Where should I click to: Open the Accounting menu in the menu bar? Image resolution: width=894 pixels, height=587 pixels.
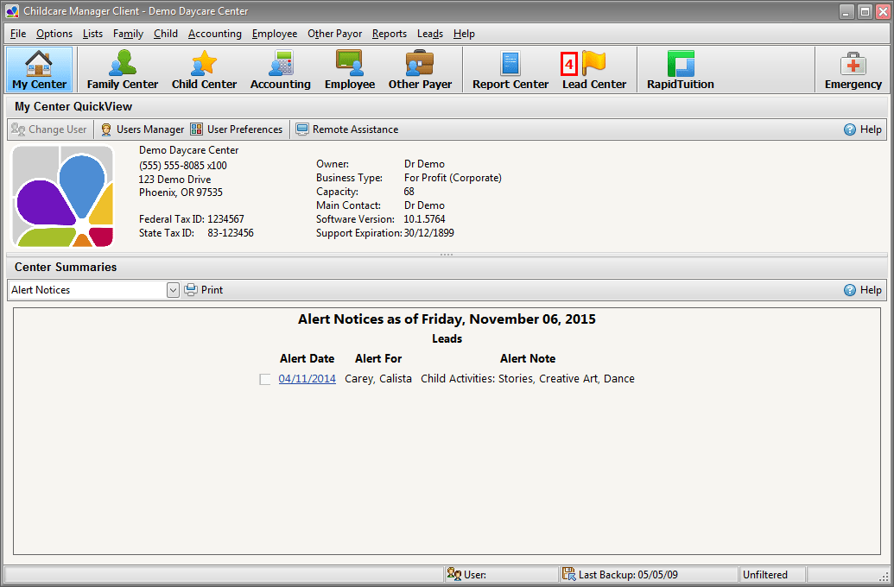point(215,34)
